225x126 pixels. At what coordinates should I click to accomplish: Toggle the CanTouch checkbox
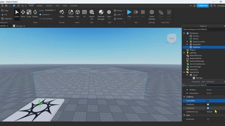(208, 108)
